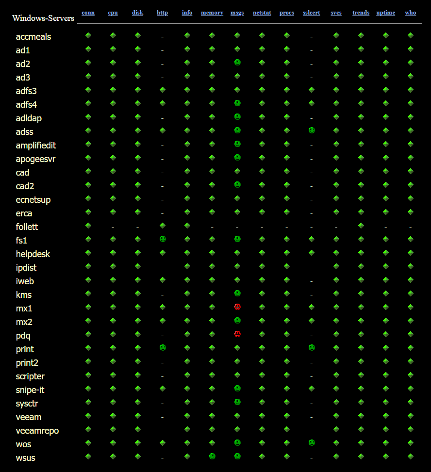Viewport: 431px width, 472px height.
Task: Click helpdesk's sslcert green diamond
Action: coord(312,253)
